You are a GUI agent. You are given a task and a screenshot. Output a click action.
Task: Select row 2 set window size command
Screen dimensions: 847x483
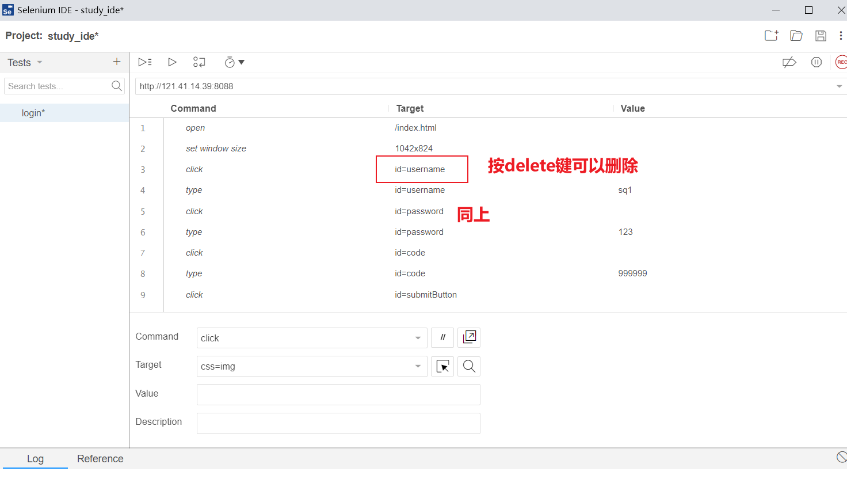(x=488, y=149)
